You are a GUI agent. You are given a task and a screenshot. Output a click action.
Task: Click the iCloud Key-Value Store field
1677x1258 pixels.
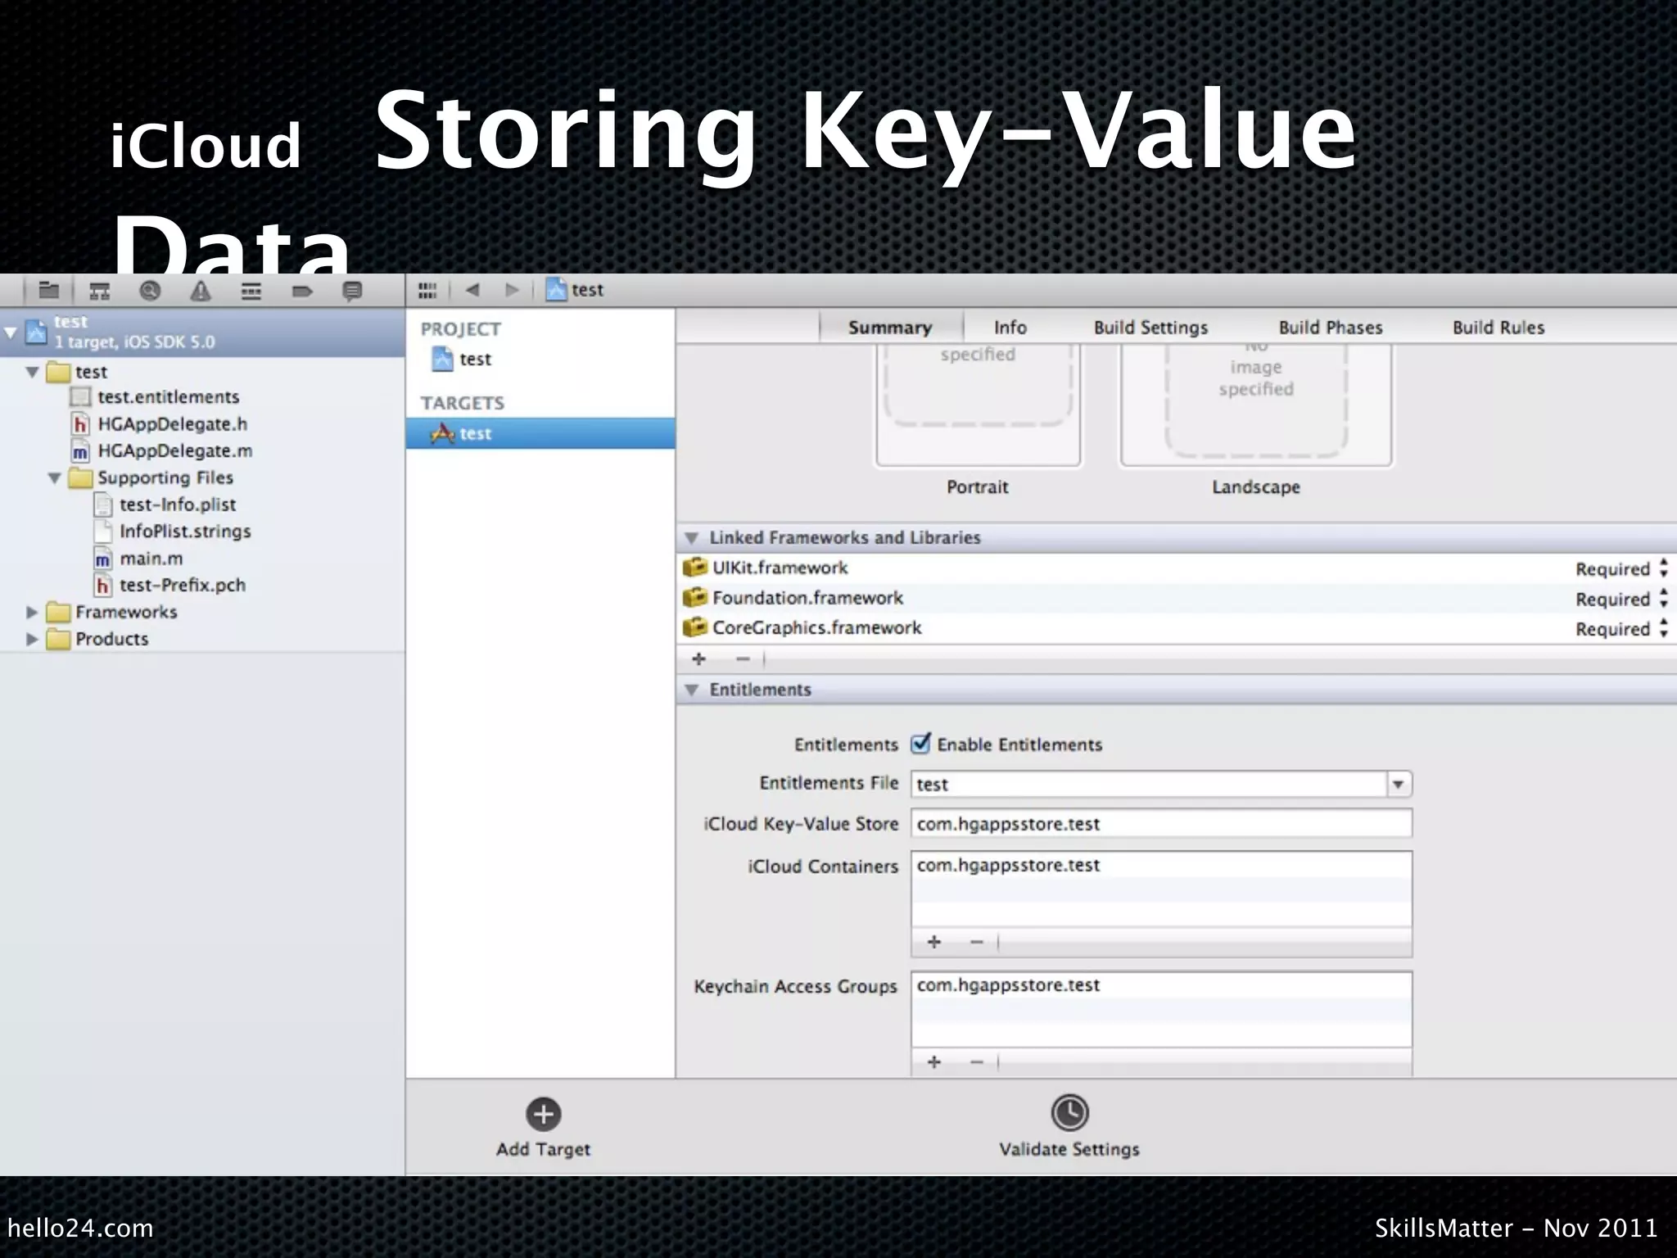pyautogui.click(x=1161, y=823)
